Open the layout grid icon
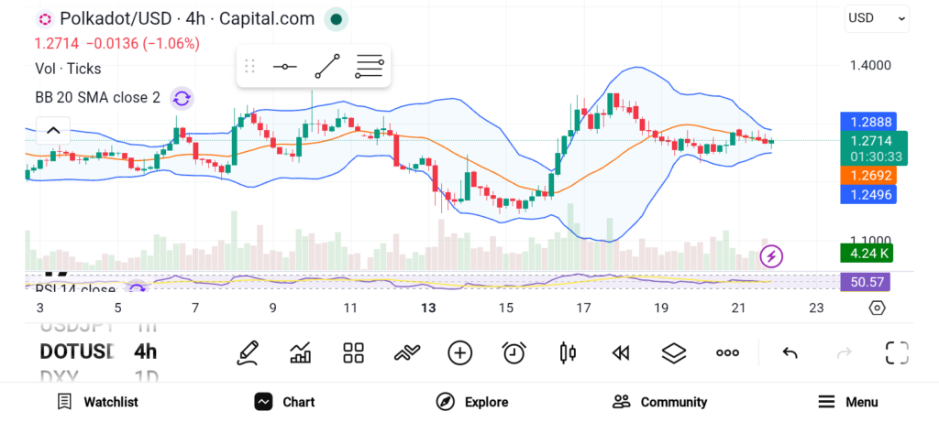This screenshot has width=939, height=422. click(353, 352)
